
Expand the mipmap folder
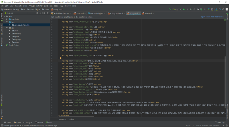click(x=10, y=39)
